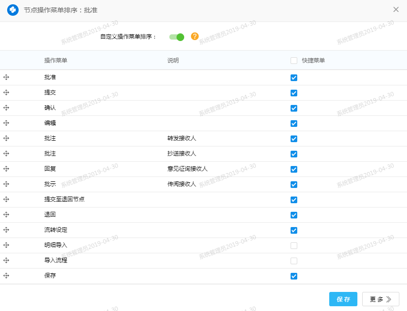Check the 明细导入 quick menu checkbox
407x311 pixels.
(294, 246)
